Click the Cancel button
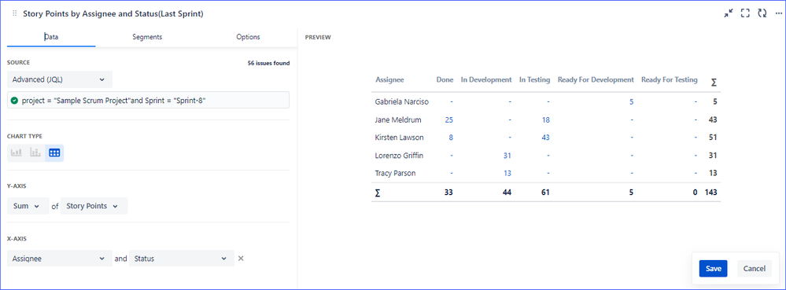This screenshot has width=786, height=290. [754, 269]
